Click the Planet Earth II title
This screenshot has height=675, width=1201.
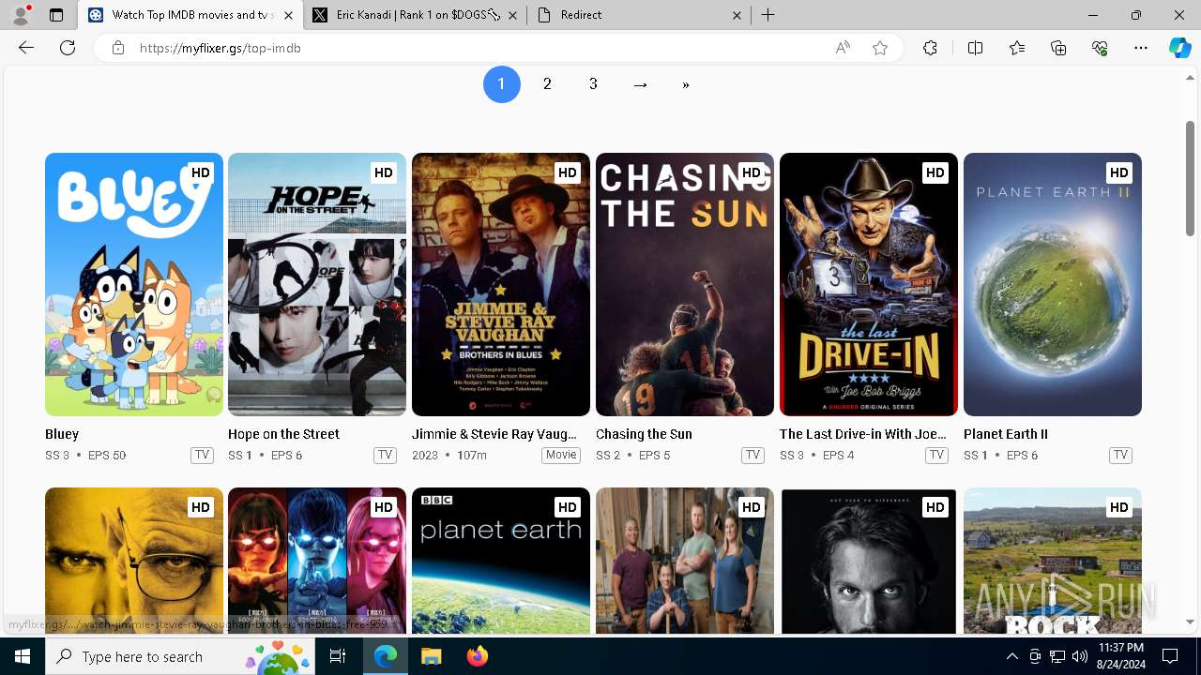(x=1006, y=434)
